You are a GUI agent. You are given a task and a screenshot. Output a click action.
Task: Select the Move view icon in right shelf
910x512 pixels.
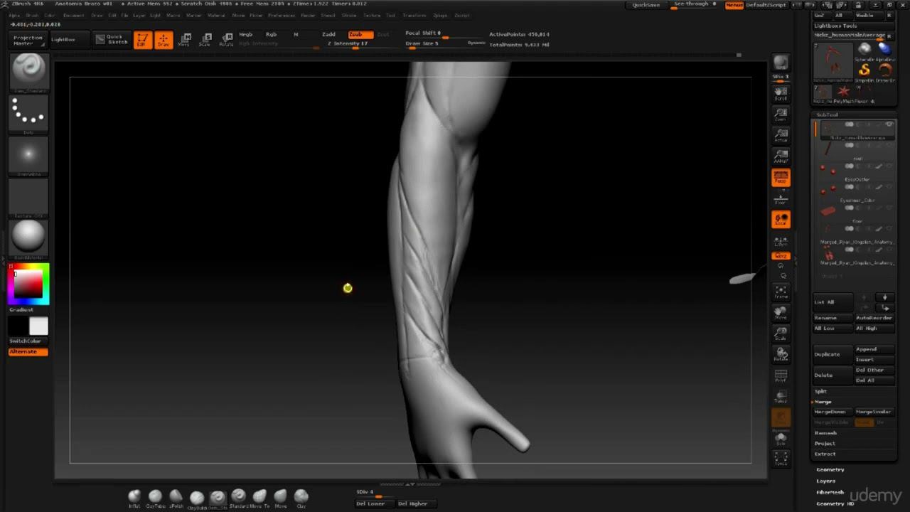781,313
